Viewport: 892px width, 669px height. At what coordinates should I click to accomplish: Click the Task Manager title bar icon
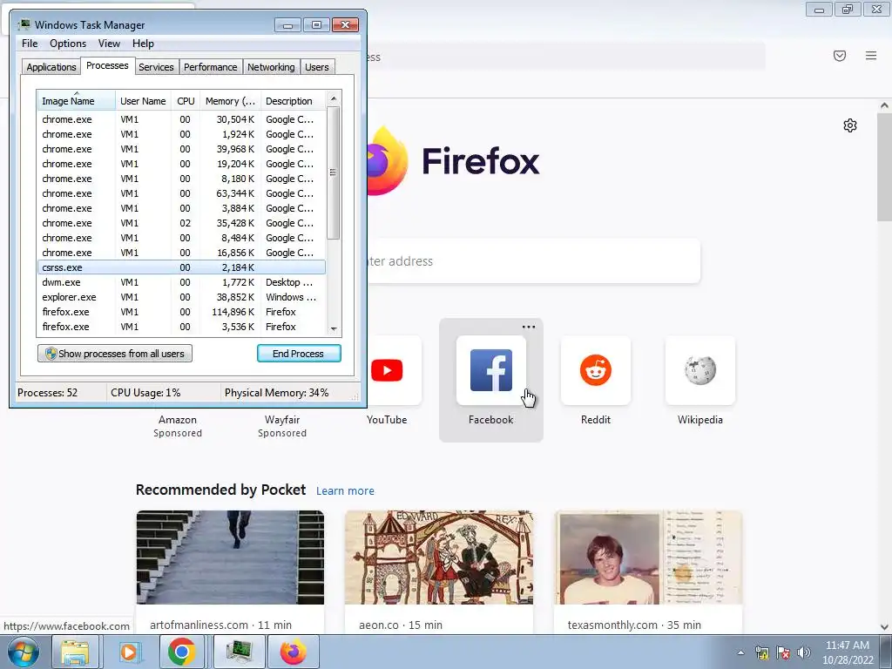[x=24, y=24]
